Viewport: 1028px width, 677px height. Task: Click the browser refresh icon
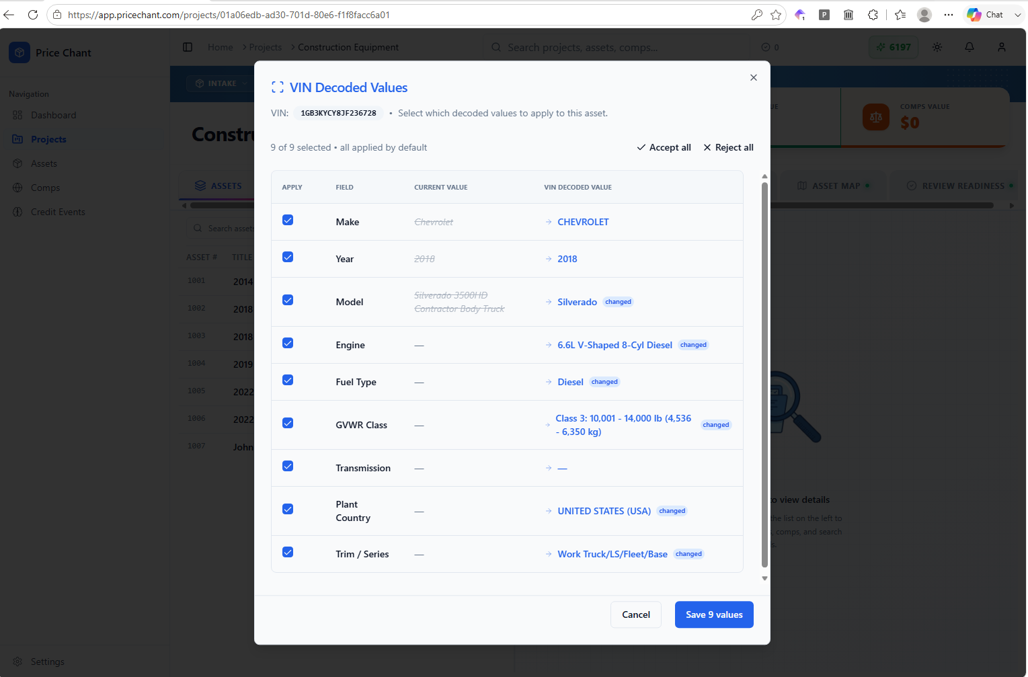point(33,14)
